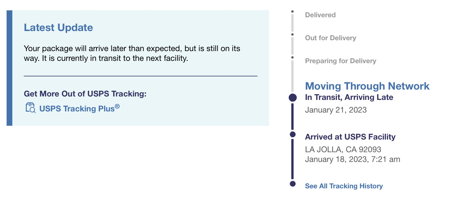Click the In Transit, Arriving Late text
Image resolution: width=457 pixels, height=205 pixels.
[349, 97]
